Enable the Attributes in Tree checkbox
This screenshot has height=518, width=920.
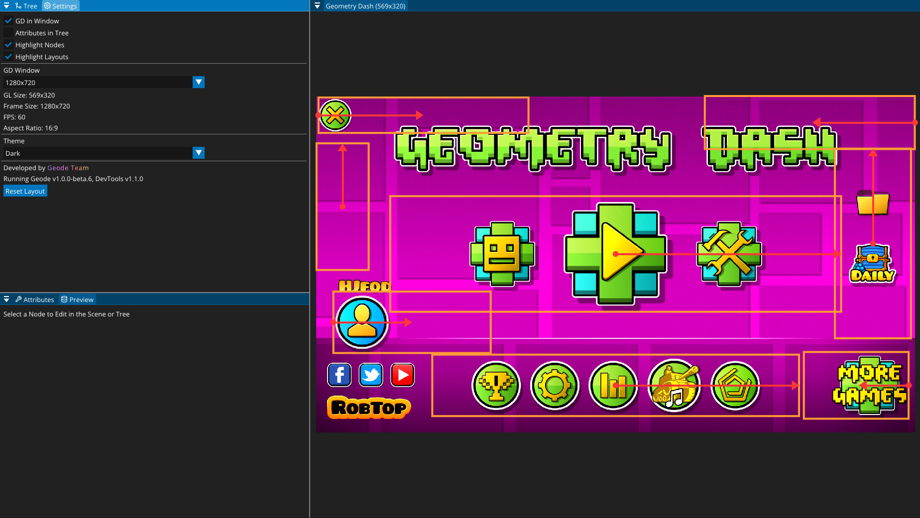(8, 32)
